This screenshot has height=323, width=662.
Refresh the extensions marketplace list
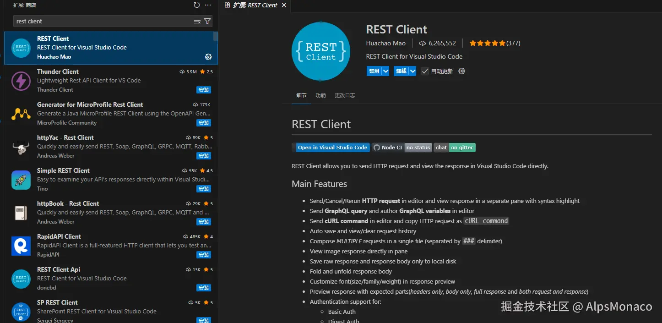coord(197,5)
